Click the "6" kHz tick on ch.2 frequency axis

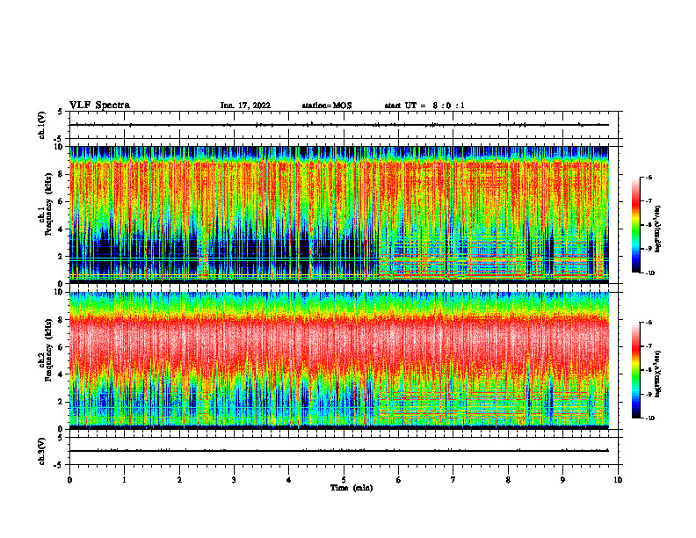(61, 347)
